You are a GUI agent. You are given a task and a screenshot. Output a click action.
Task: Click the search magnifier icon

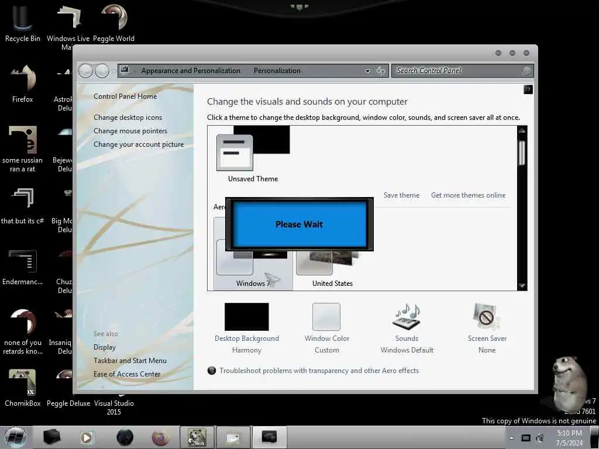click(x=526, y=71)
